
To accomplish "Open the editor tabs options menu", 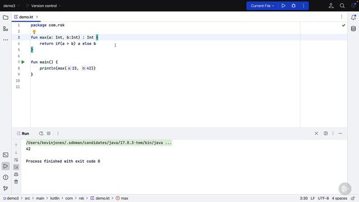I will pyautogui.click(x=342, y=17).
